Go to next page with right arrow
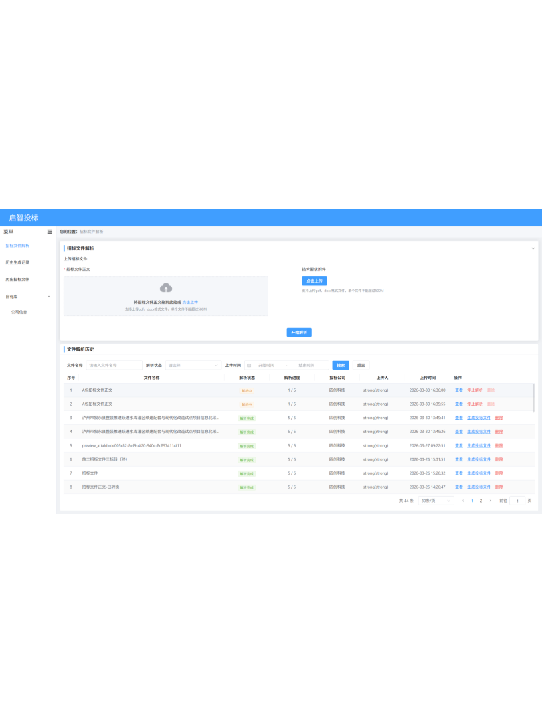 [x=490, y=501]
